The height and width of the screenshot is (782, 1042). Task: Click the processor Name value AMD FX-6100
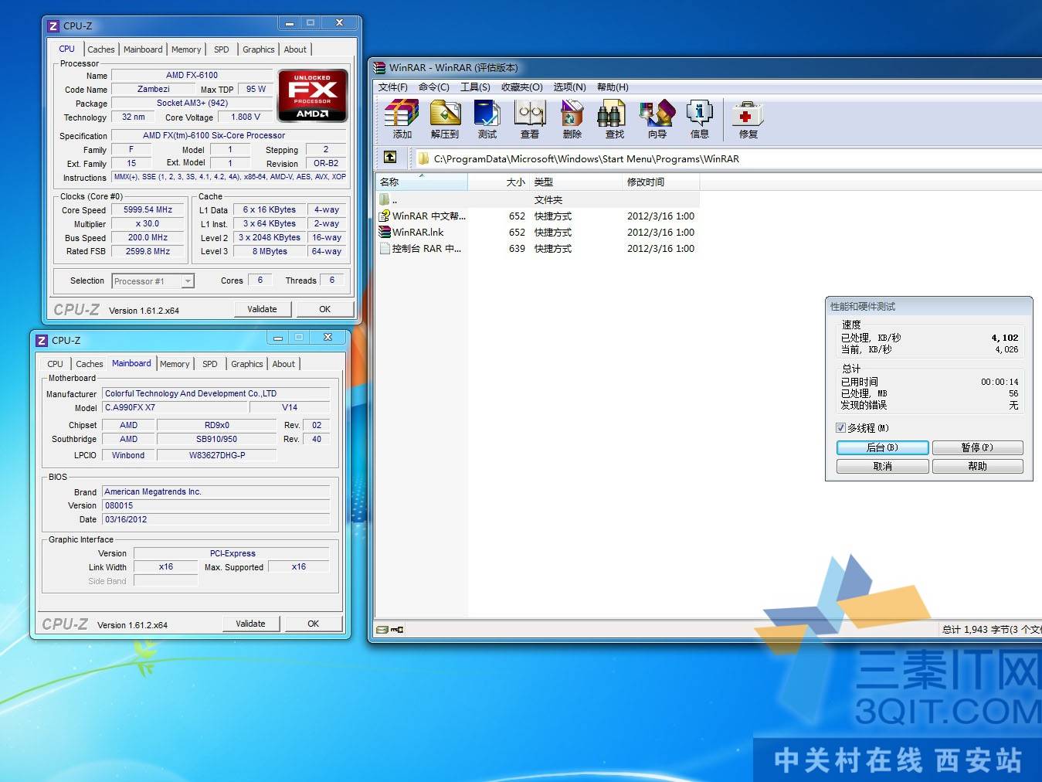[192, 75]
